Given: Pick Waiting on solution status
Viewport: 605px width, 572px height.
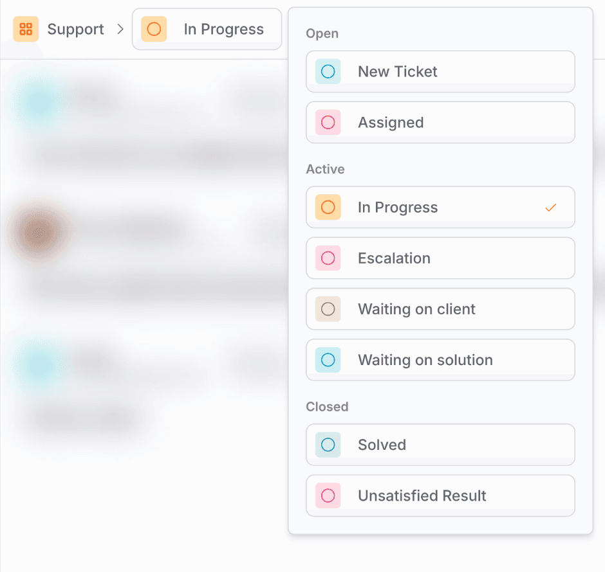Looking at the screenshot, I should pyautogui.click(x=440, y=359).
